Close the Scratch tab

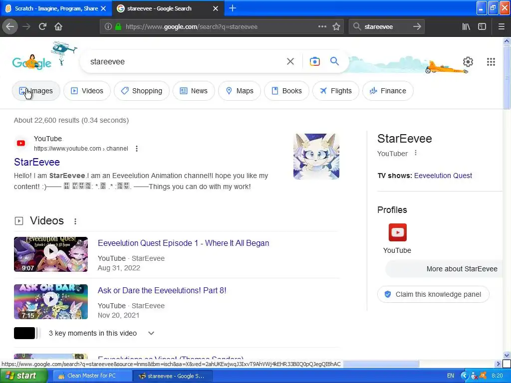(x=103, y=8)
